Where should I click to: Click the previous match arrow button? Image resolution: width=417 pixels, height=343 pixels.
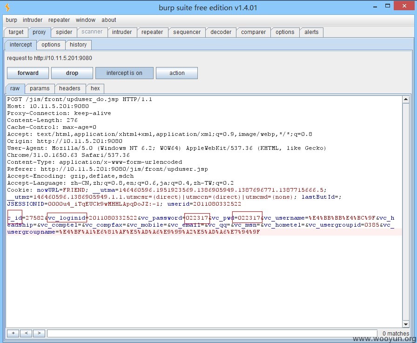[26, 333]
